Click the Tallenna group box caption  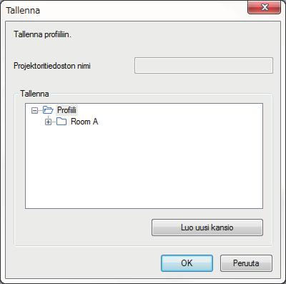pyautogui.click(x=34, y=94)
